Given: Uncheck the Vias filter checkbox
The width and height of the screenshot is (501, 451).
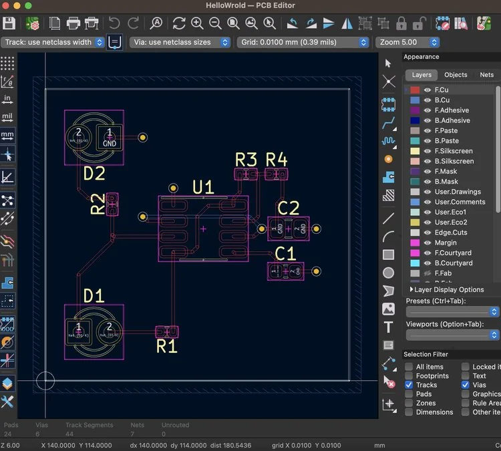Looking at the screenshot, I should pyautogui.click(x=465, y=385).
